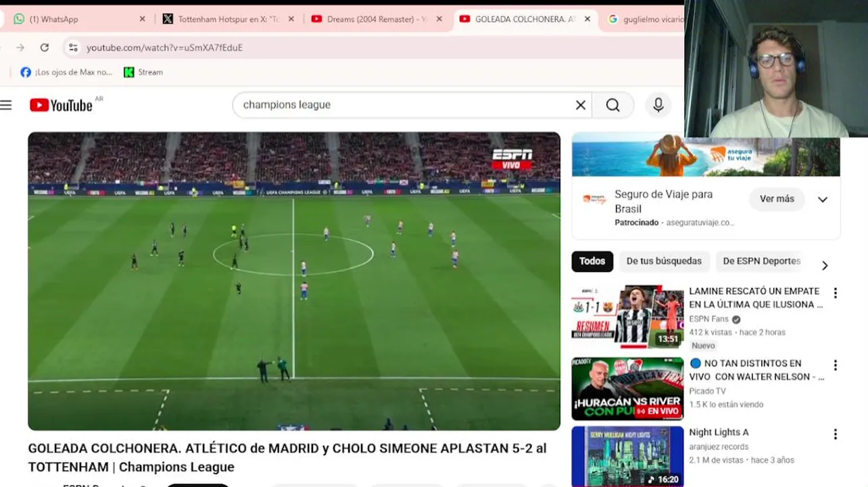Clear the search box with the X
Viewport: 868px width, 487px height.
click(580, 105)
